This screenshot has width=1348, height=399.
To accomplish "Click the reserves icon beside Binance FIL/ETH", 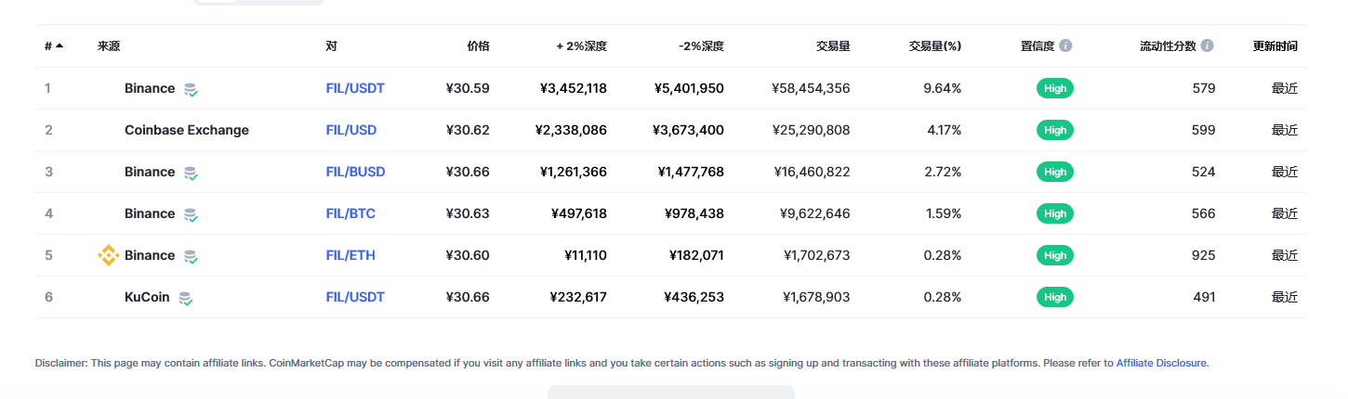I will pyautogui.click(x=190, y=256).
